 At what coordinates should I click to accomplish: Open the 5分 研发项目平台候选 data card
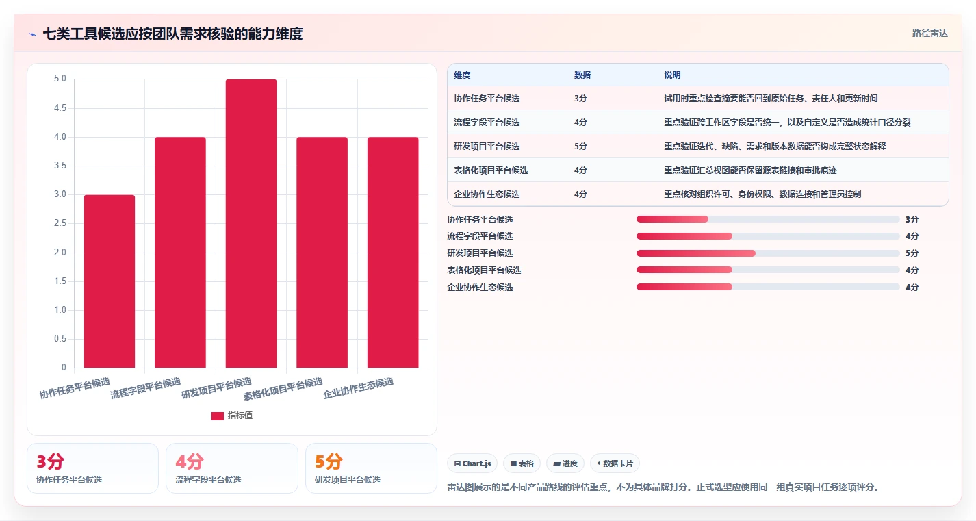coord(371,468)
